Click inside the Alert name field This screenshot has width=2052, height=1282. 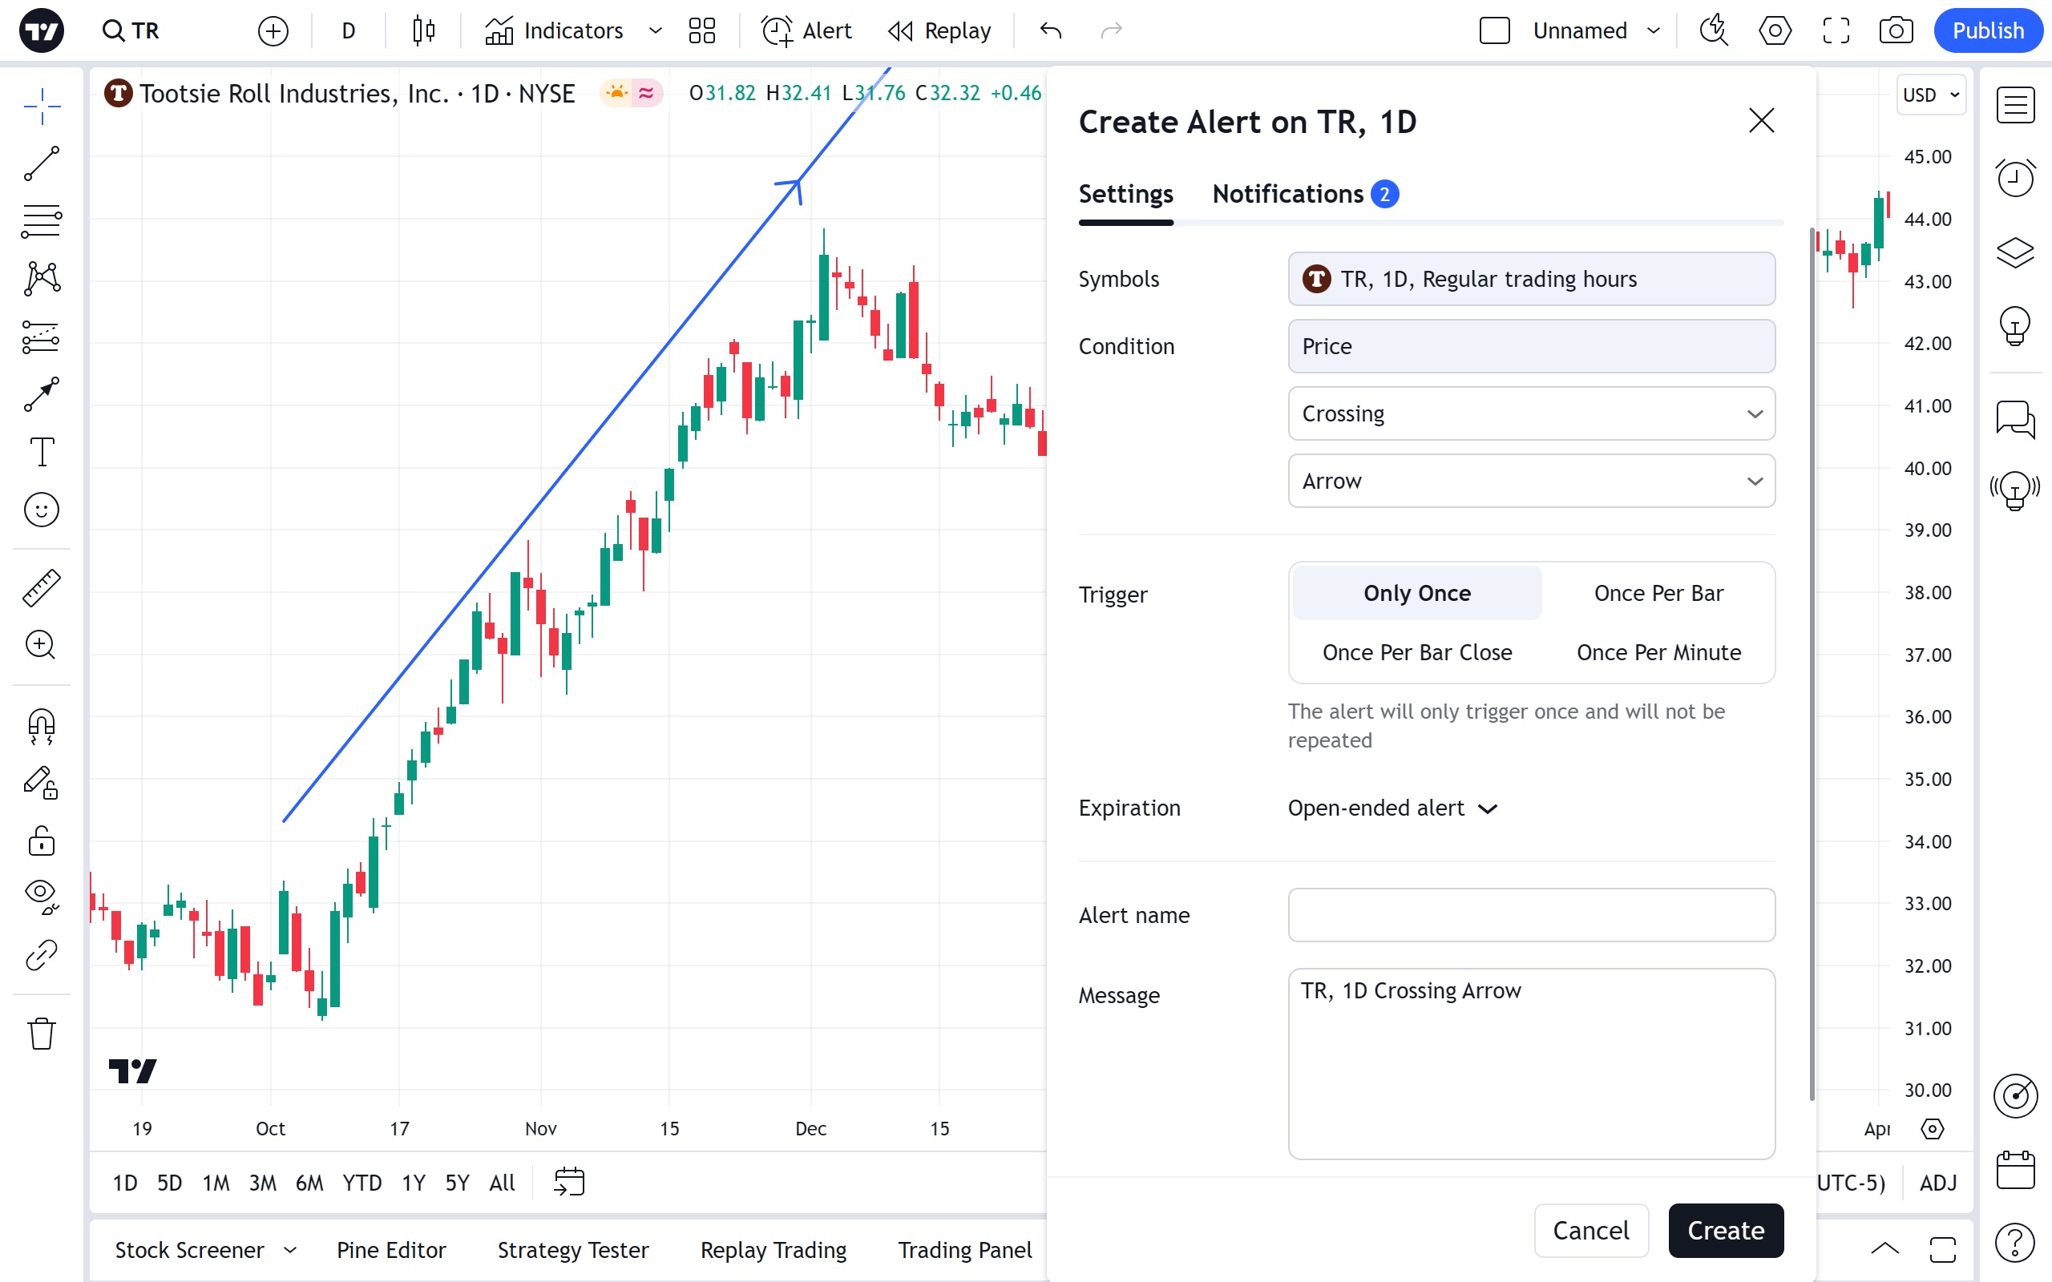click(1530, 915)
